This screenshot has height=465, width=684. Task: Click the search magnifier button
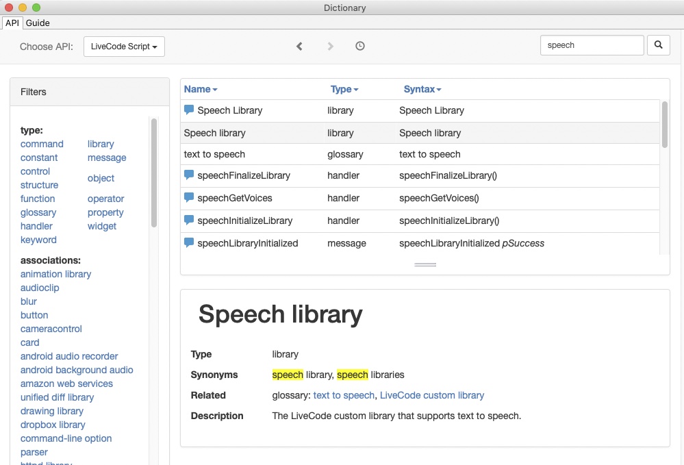tap(658, 45)
